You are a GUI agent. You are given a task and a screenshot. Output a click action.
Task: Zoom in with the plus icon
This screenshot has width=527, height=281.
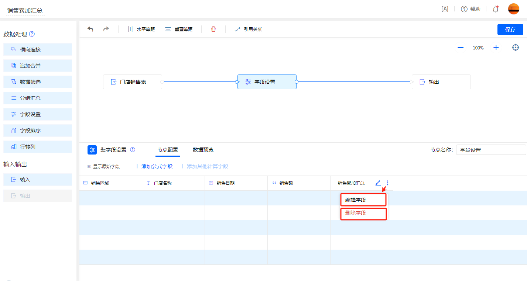tap(496, 48)
